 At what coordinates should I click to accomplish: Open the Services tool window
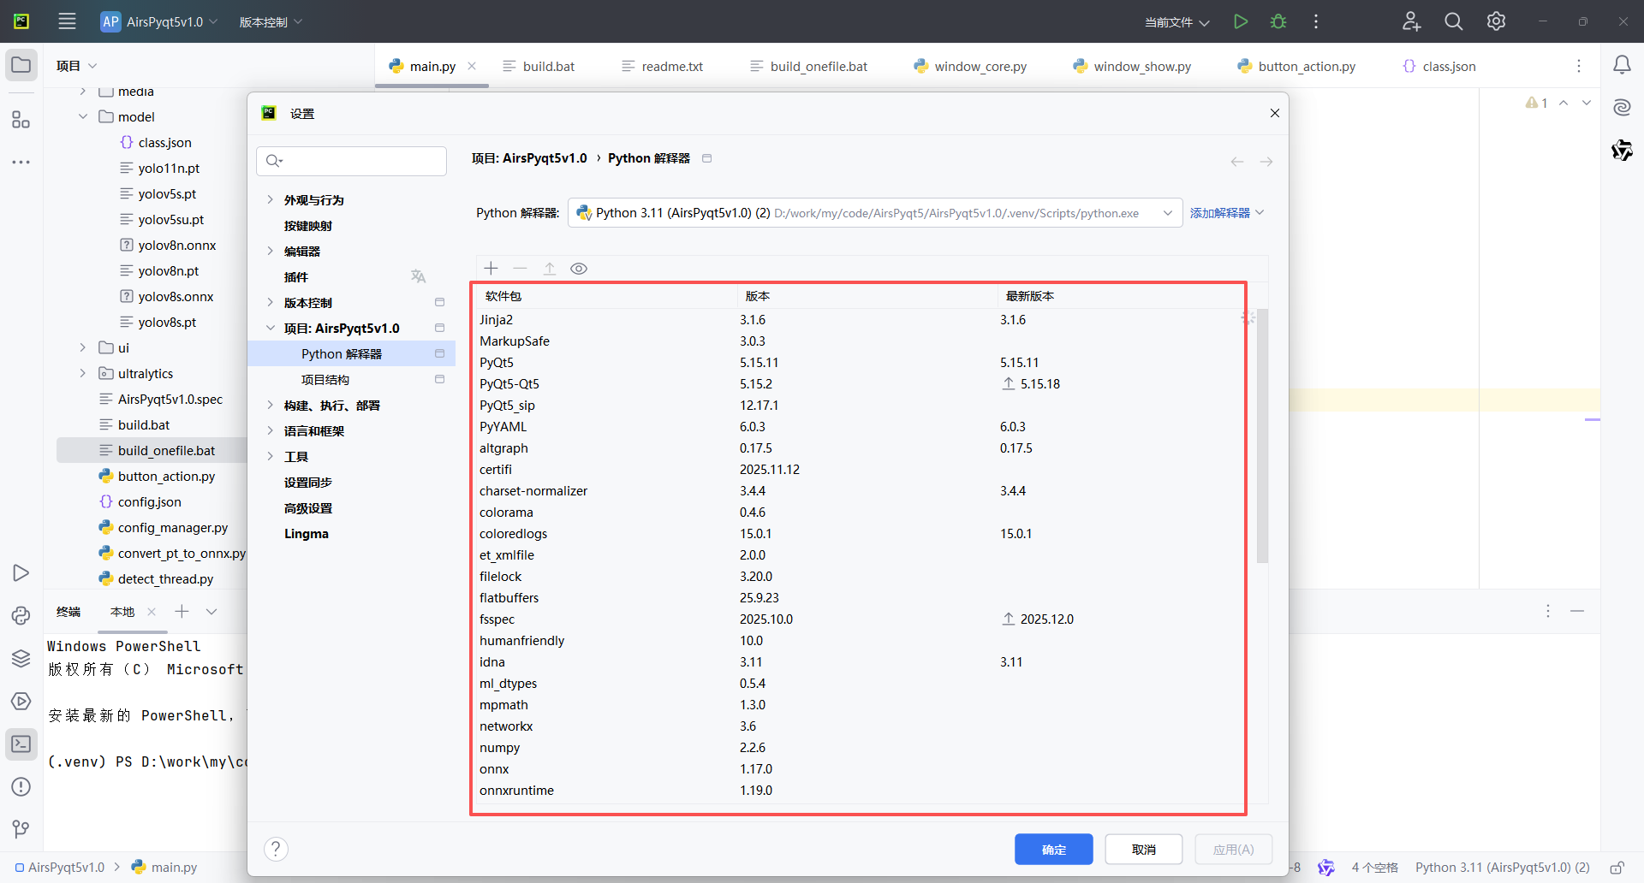21,702
